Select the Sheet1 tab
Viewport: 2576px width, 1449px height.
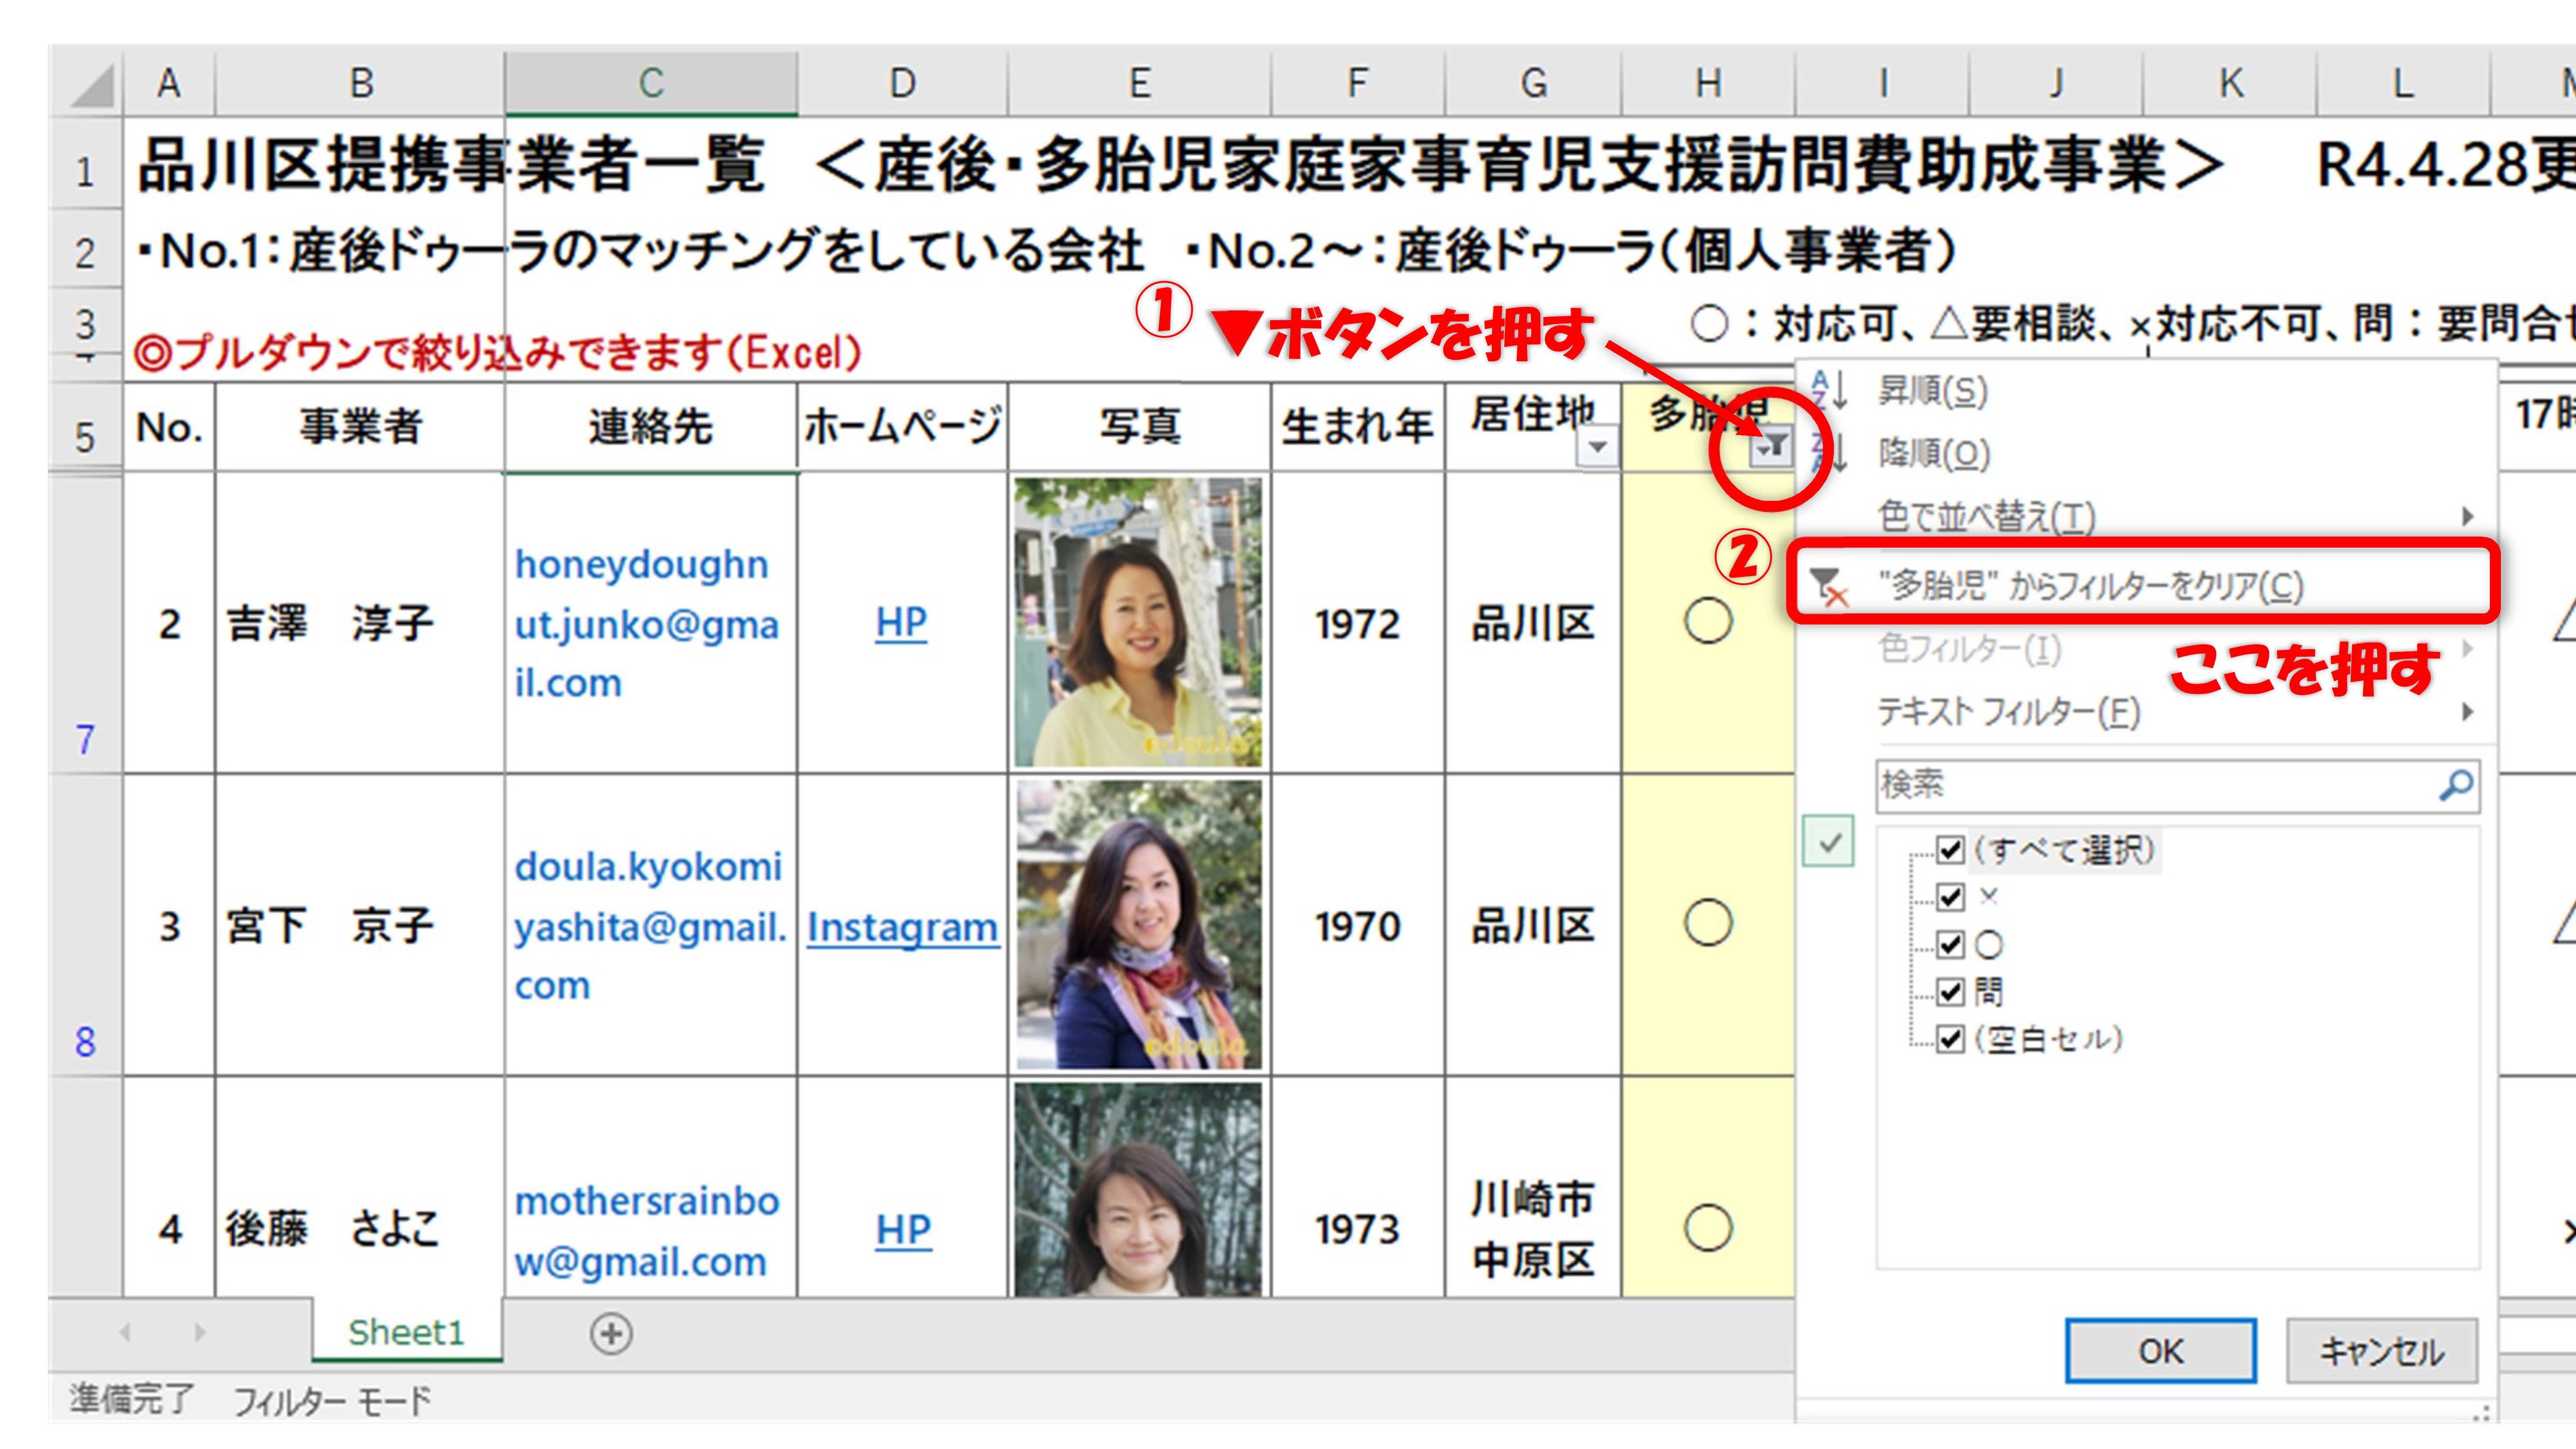406,1332
